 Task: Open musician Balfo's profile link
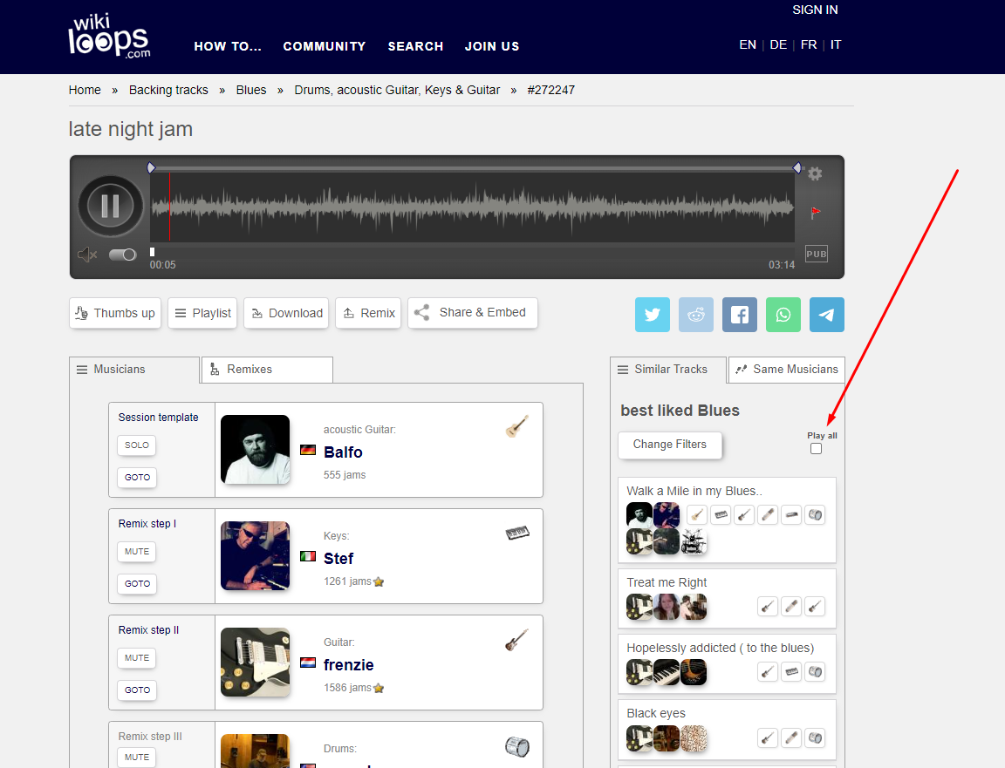click(x=343, y=452)
